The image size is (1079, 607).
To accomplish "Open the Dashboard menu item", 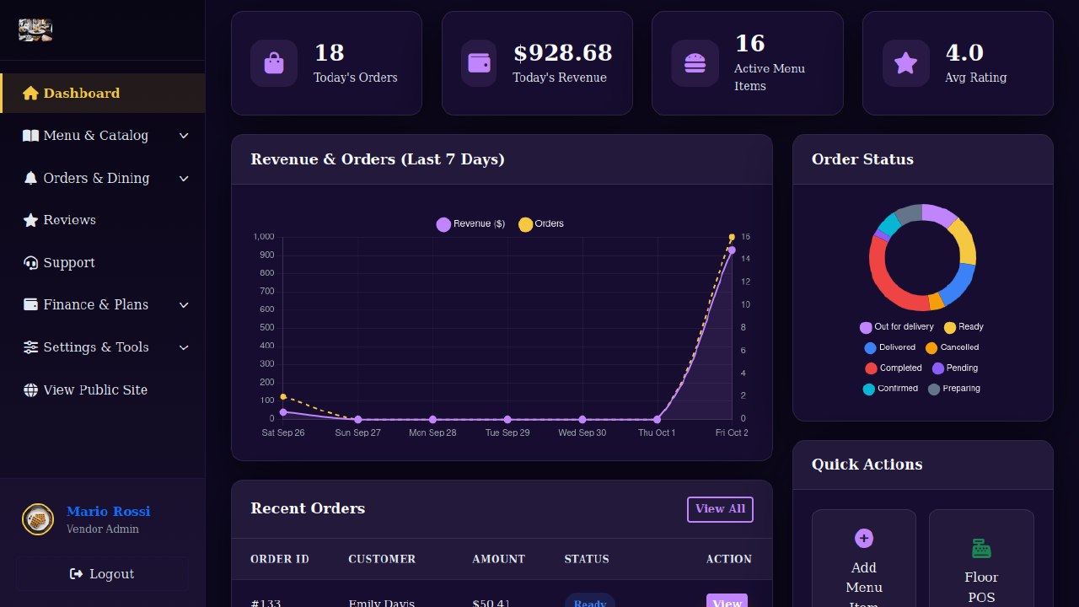I will tap(103, 94).
